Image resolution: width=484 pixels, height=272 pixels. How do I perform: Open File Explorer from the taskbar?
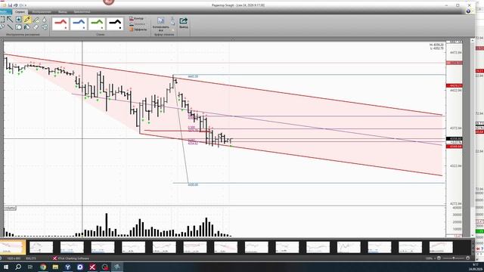(x=55, y=267)
